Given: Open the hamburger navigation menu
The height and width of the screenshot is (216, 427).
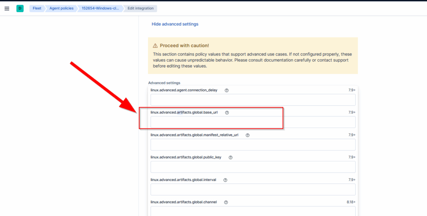Looking at the screenshot, I should click(x=7, y=8).
